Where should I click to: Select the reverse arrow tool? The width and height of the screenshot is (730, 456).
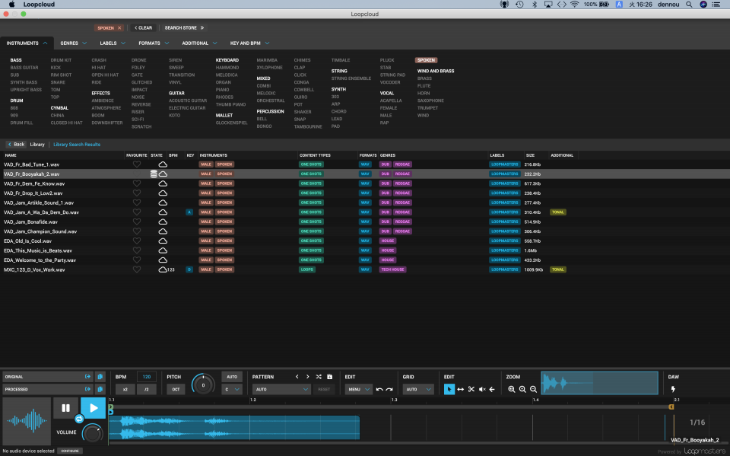coord(492,389)
